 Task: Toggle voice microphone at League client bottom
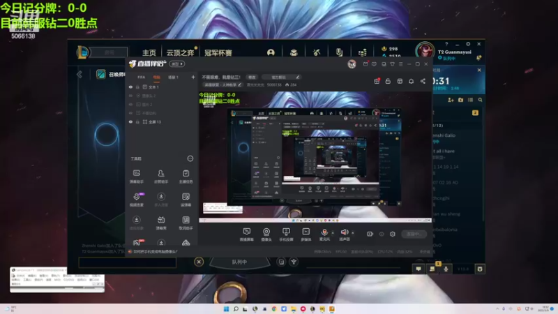click(446, 269)
